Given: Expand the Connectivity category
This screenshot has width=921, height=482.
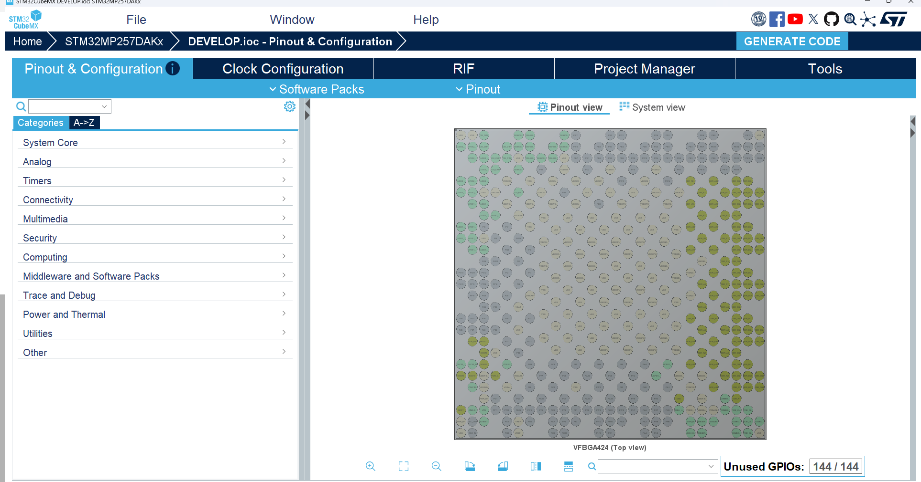Looking at the screenshot, I should tap(155, 199).
